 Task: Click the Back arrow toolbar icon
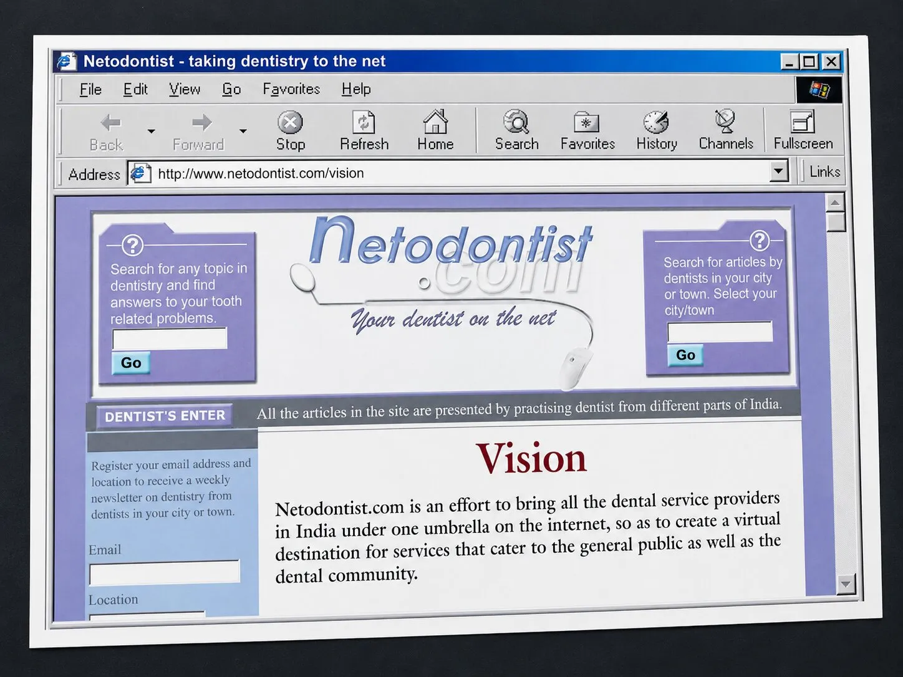[x=110, y=123]
